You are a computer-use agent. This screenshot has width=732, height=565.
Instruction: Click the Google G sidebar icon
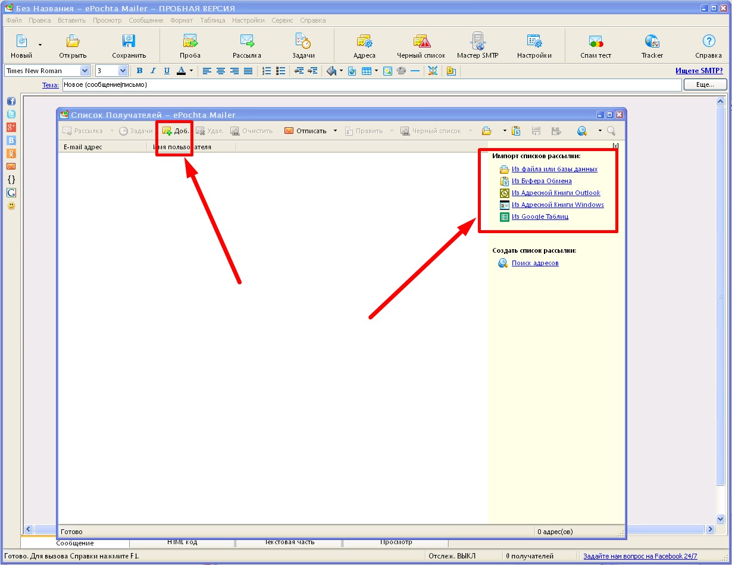coord(11,193)
